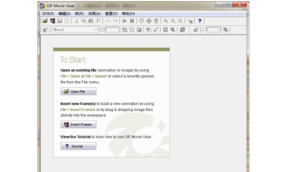Click the frame delay input field

click(x=112, y=30)
